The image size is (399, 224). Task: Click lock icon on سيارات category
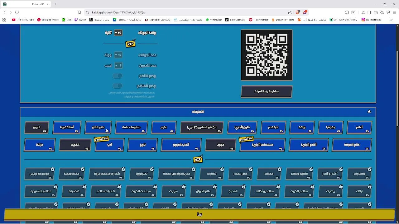point(184,187)
